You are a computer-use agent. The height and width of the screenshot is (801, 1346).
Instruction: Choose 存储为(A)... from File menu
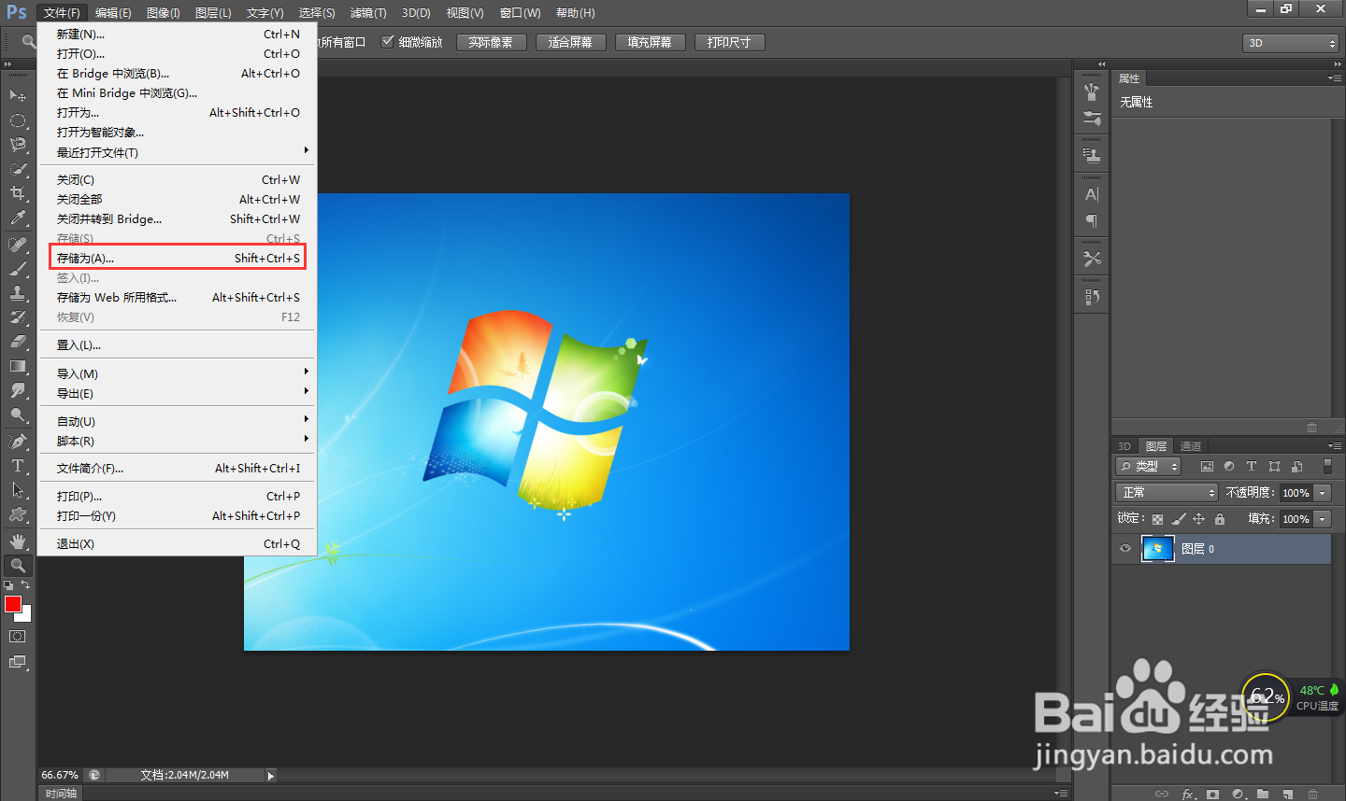[178, 259]
